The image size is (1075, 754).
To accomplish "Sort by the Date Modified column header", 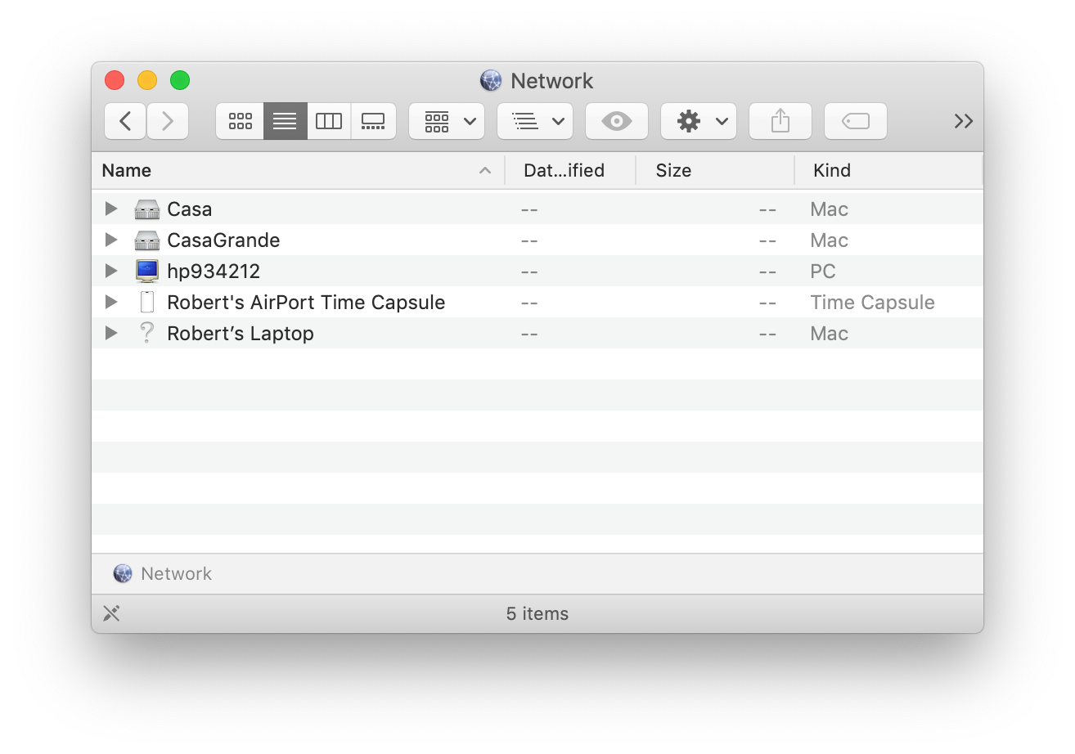I will [x=570, y=170].
